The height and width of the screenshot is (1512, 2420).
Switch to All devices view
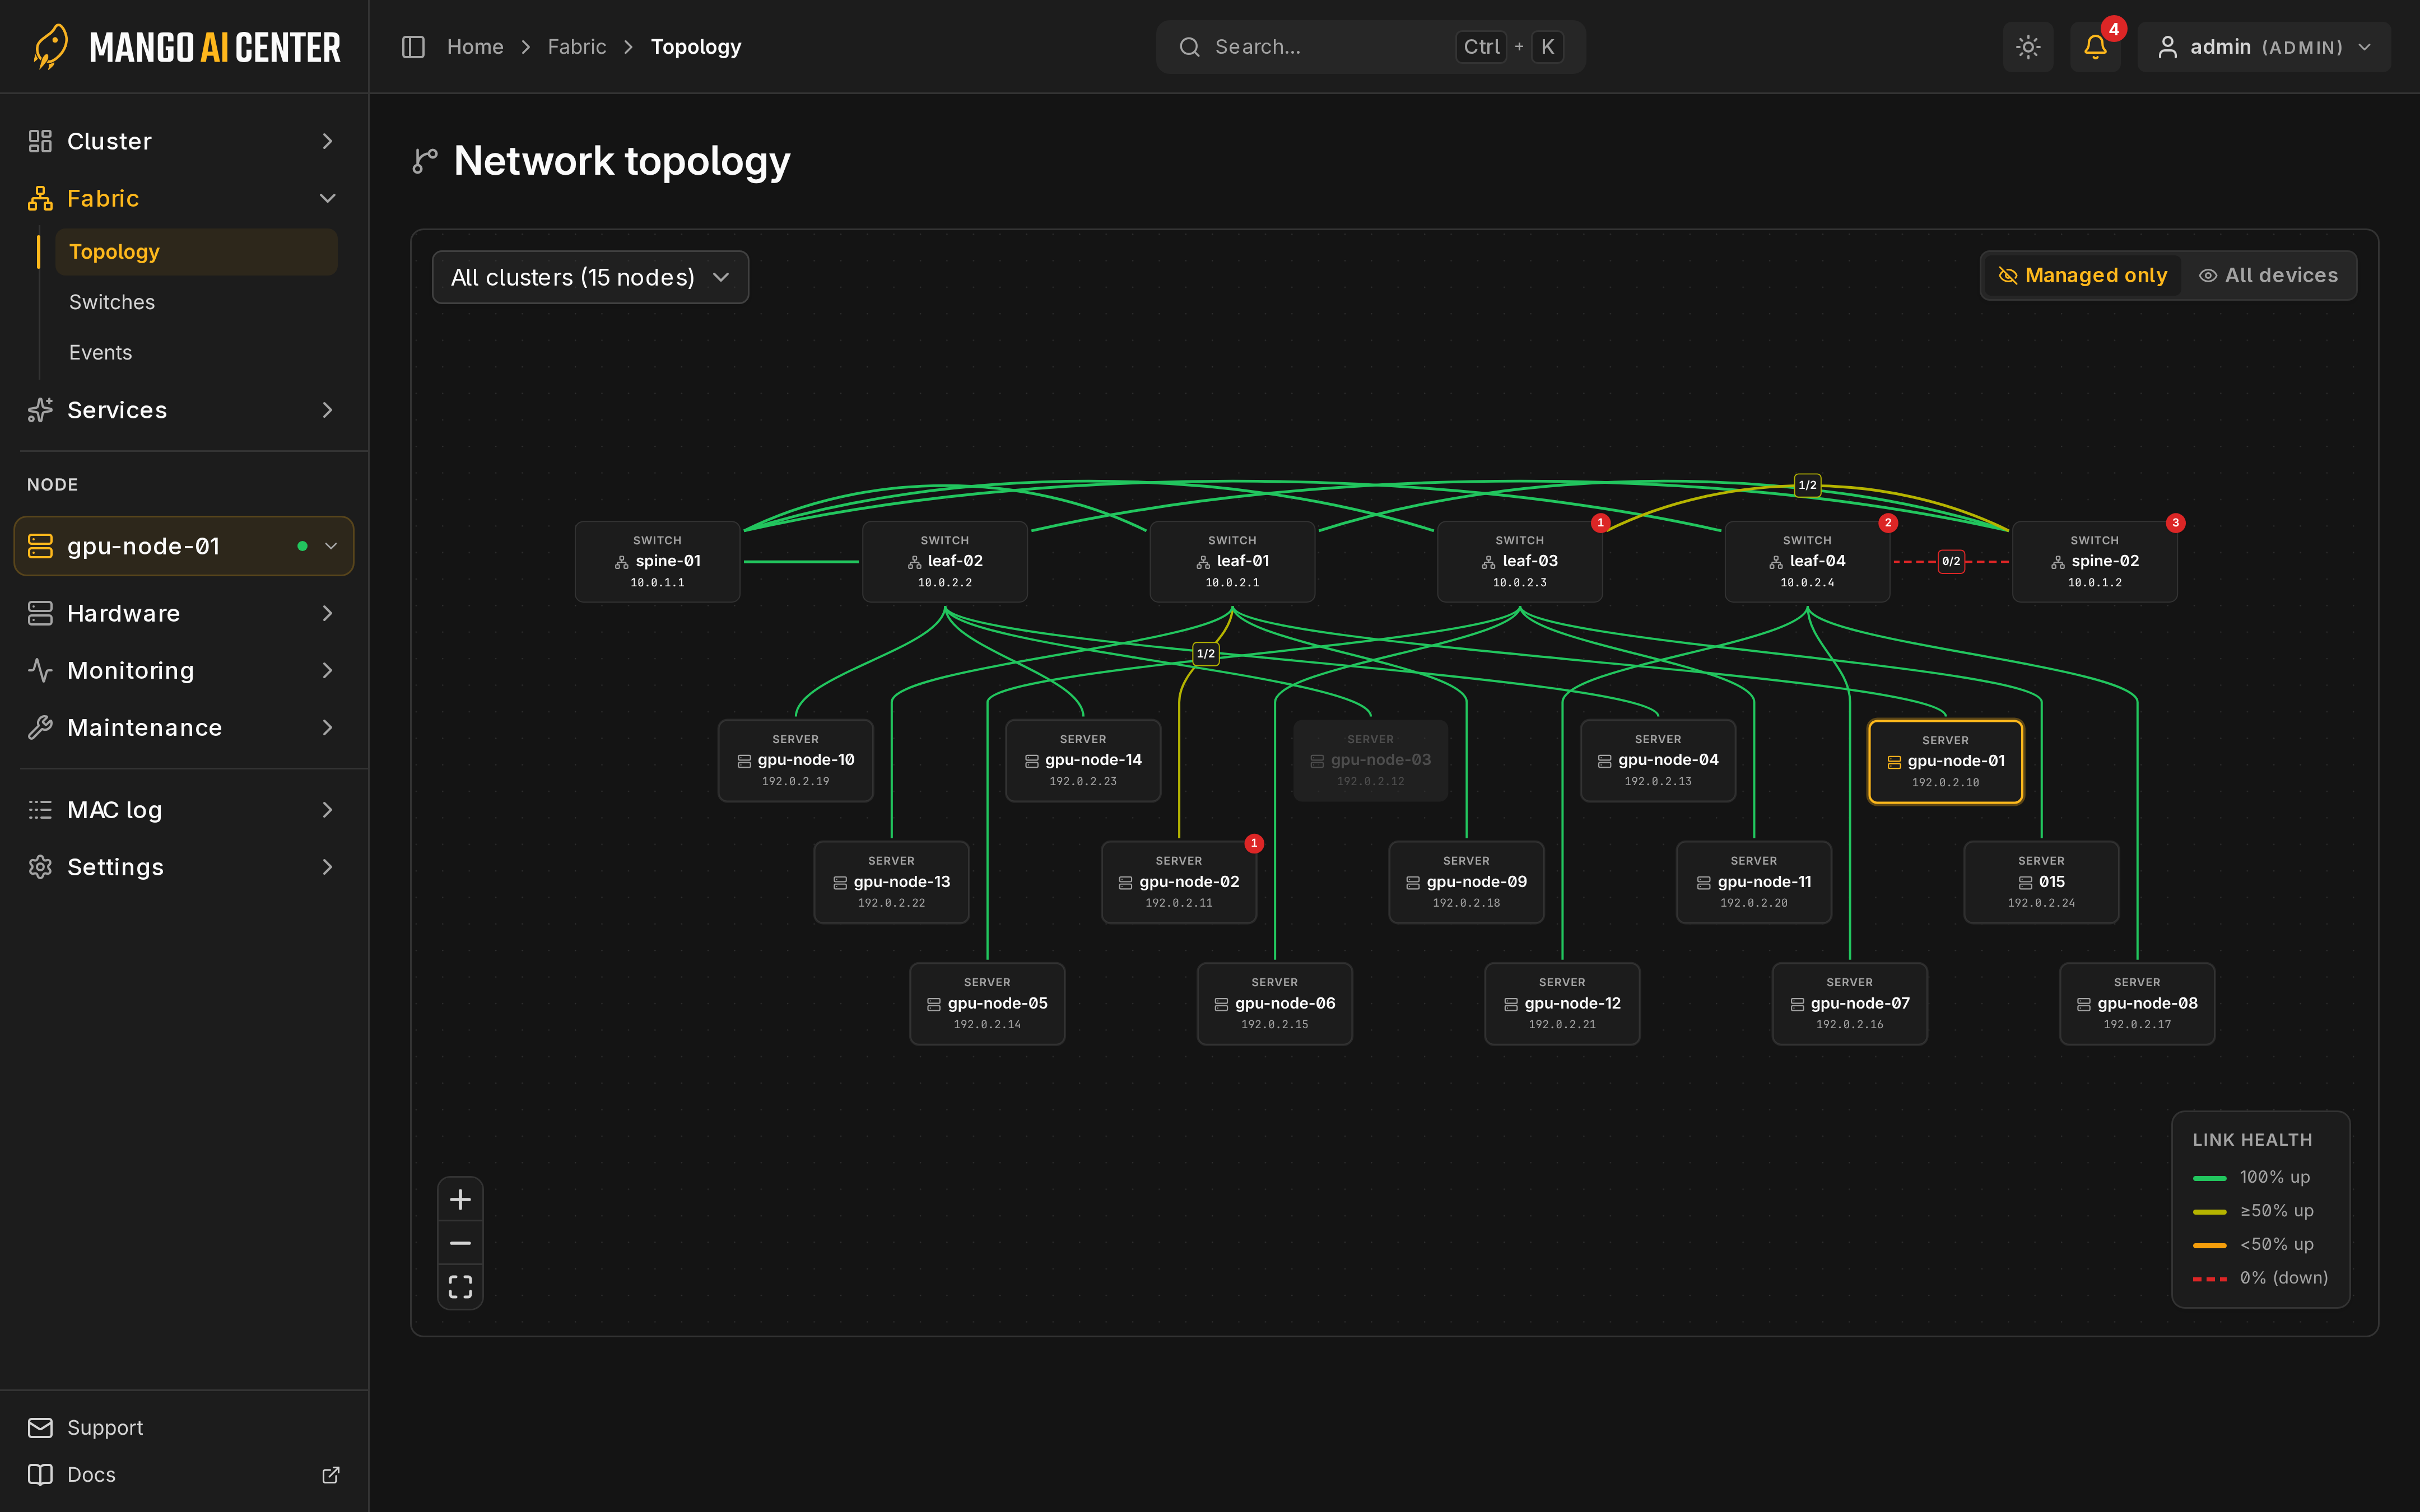[x=2268, y=275]
